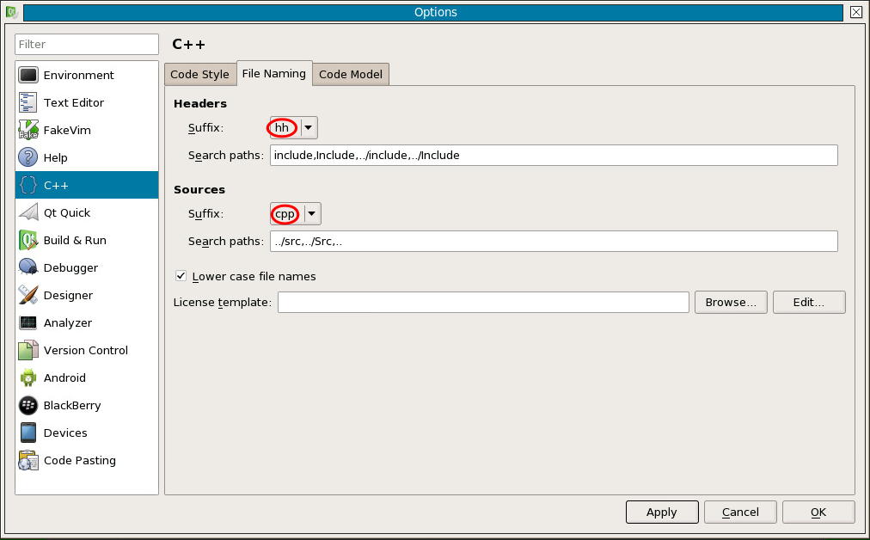The height and width of the screenshot is (540, 870).
Task: Select the Build & Run icon
Action: pos(28,240)
